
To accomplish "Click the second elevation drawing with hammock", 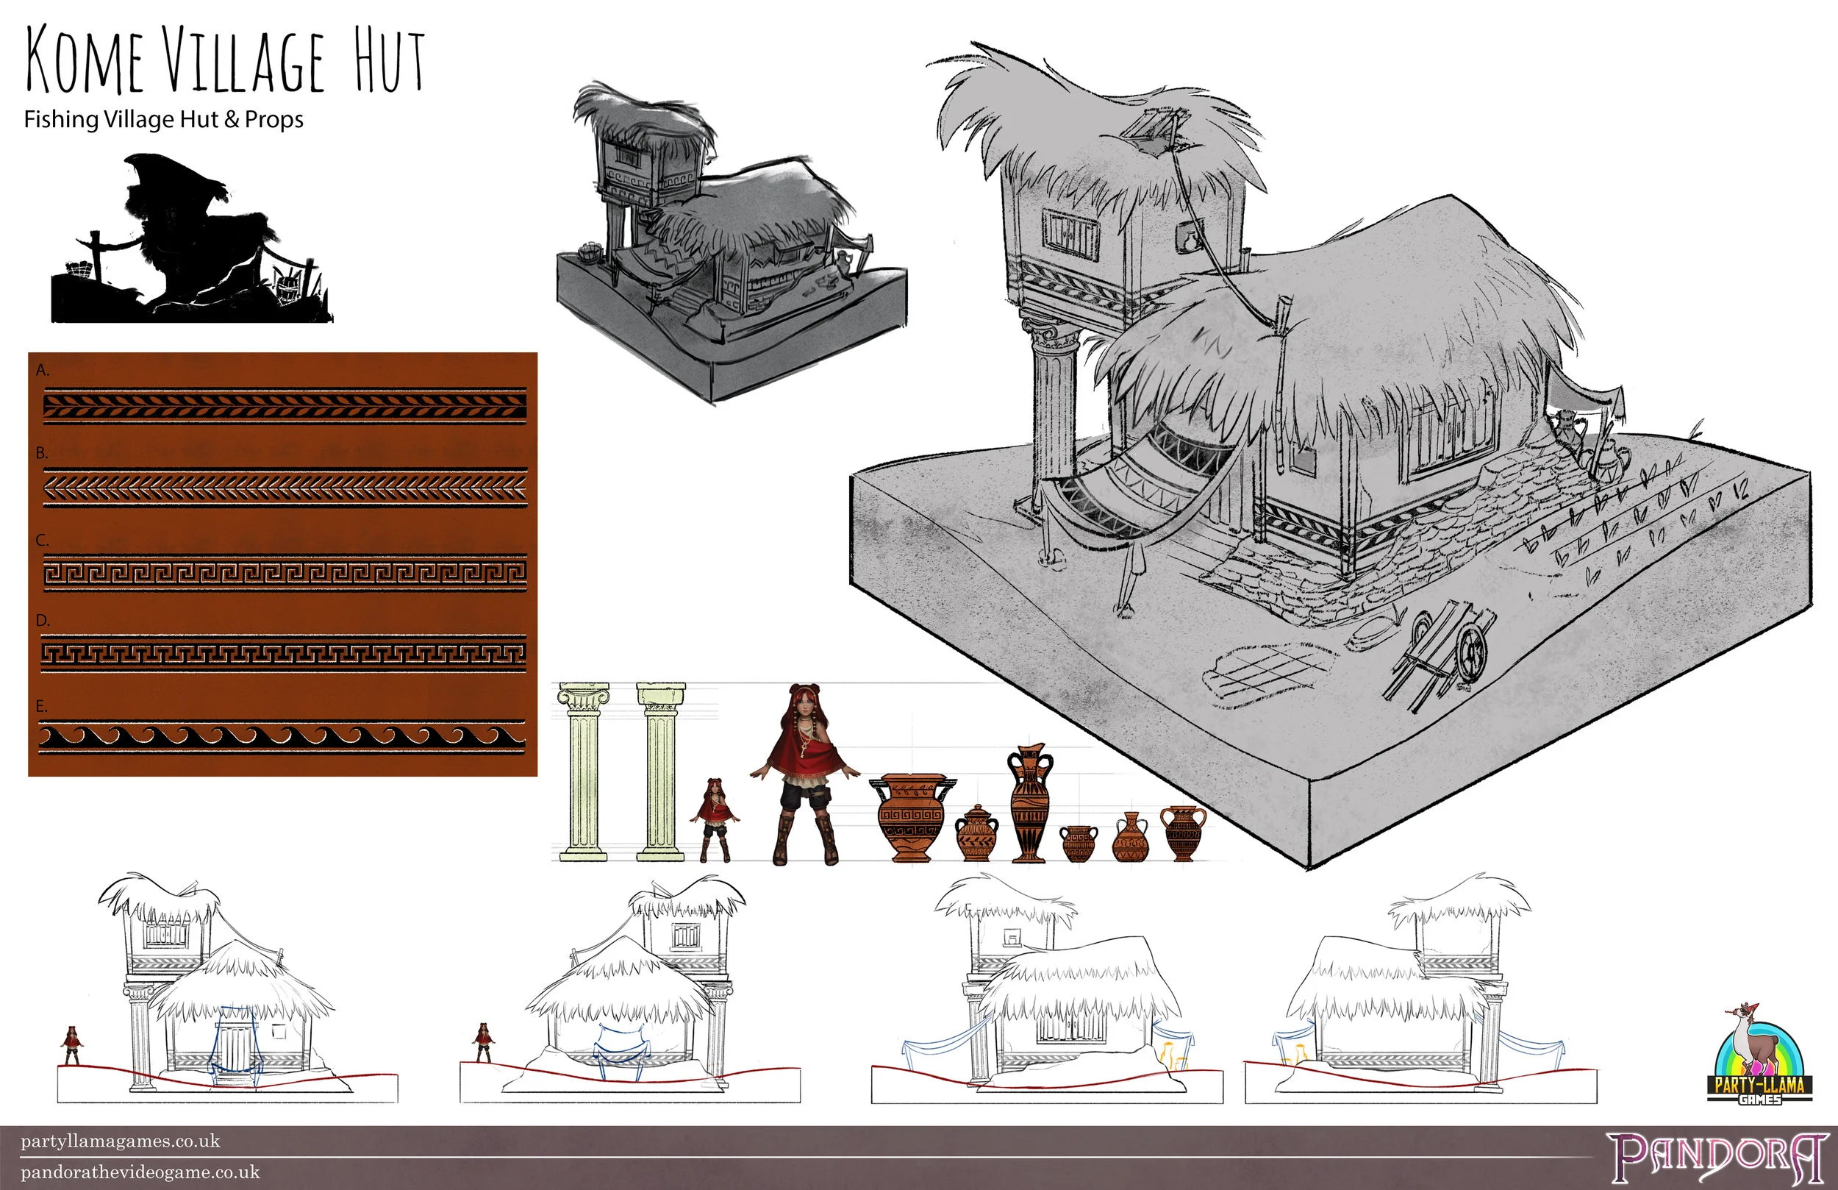I will point(630,988).
